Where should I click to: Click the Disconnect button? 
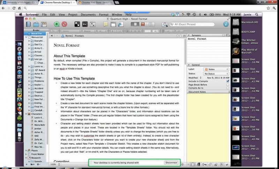click(x=171, y=162)
